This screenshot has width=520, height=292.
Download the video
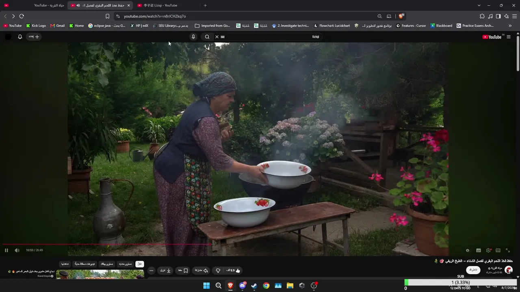(x=165, y=271)
